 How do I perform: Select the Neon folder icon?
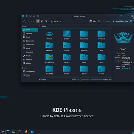click(102, 57)
